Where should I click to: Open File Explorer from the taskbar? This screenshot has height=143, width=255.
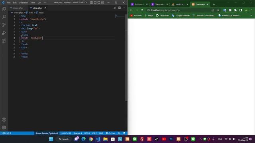[105, 139]
